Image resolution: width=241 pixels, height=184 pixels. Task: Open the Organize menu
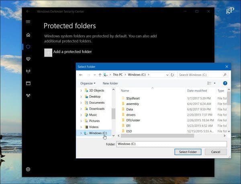click(88, 83)
